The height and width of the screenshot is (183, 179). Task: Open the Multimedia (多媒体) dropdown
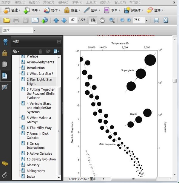(x=134, y=10)
